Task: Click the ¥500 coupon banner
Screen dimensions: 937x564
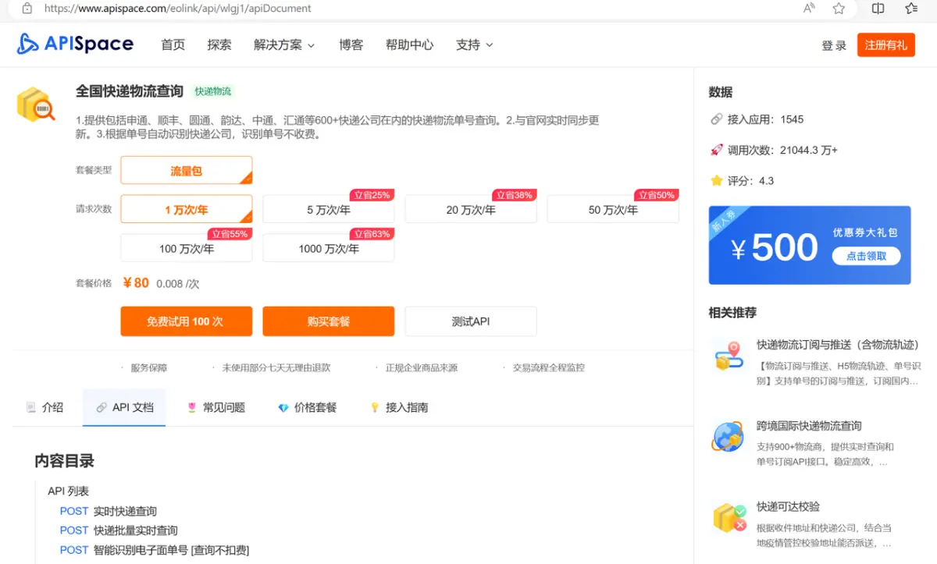Action: tap(810, 245)
